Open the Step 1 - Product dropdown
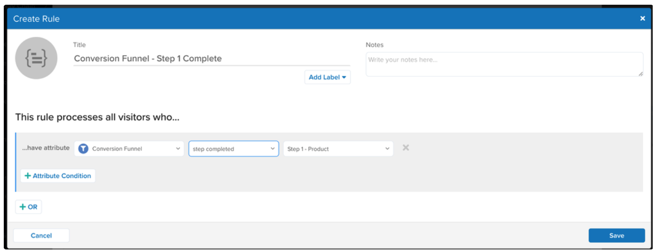Image resolution: width=656 pixels, height=252 pixels. [338, 149]
